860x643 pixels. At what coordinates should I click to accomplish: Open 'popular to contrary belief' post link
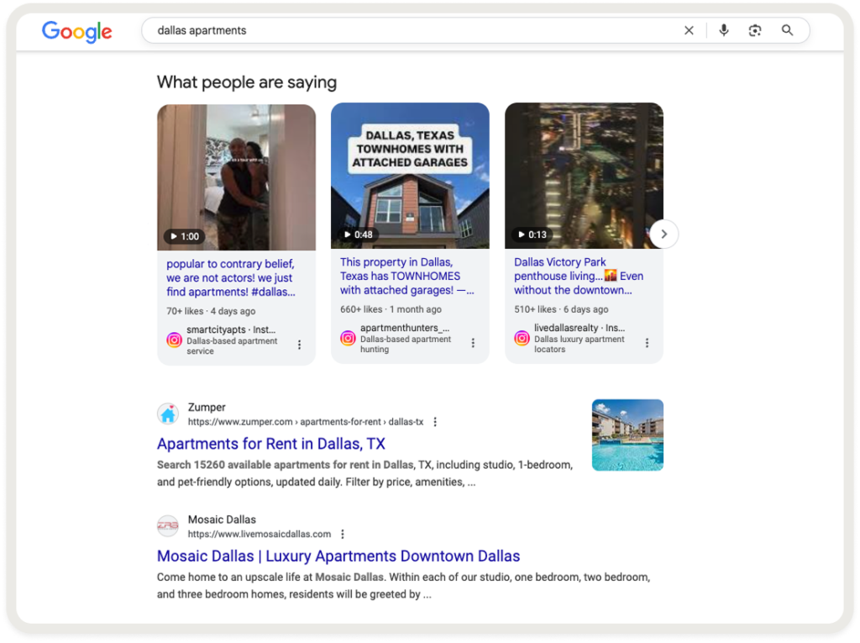click(x=231, y=278)
